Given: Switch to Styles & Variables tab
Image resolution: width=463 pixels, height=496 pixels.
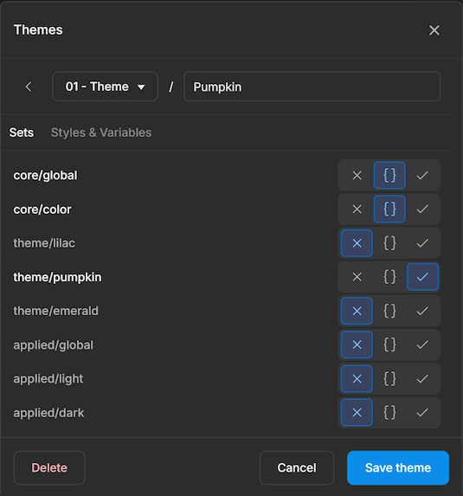Looking at the screenshot, I should click(101, 132).
